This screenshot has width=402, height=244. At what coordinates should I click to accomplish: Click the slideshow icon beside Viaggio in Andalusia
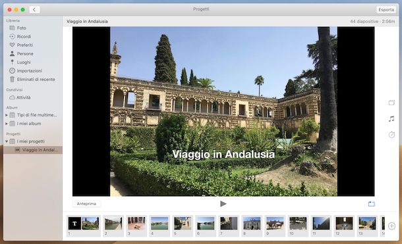(17, 150)
